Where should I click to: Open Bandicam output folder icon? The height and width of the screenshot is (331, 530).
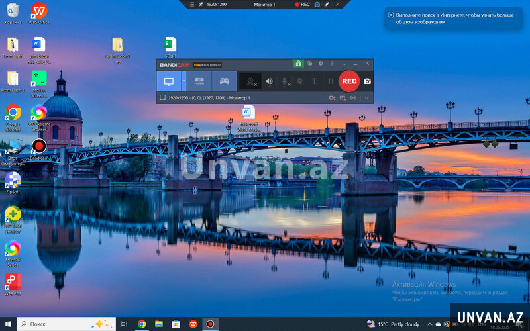pos(309,63)
